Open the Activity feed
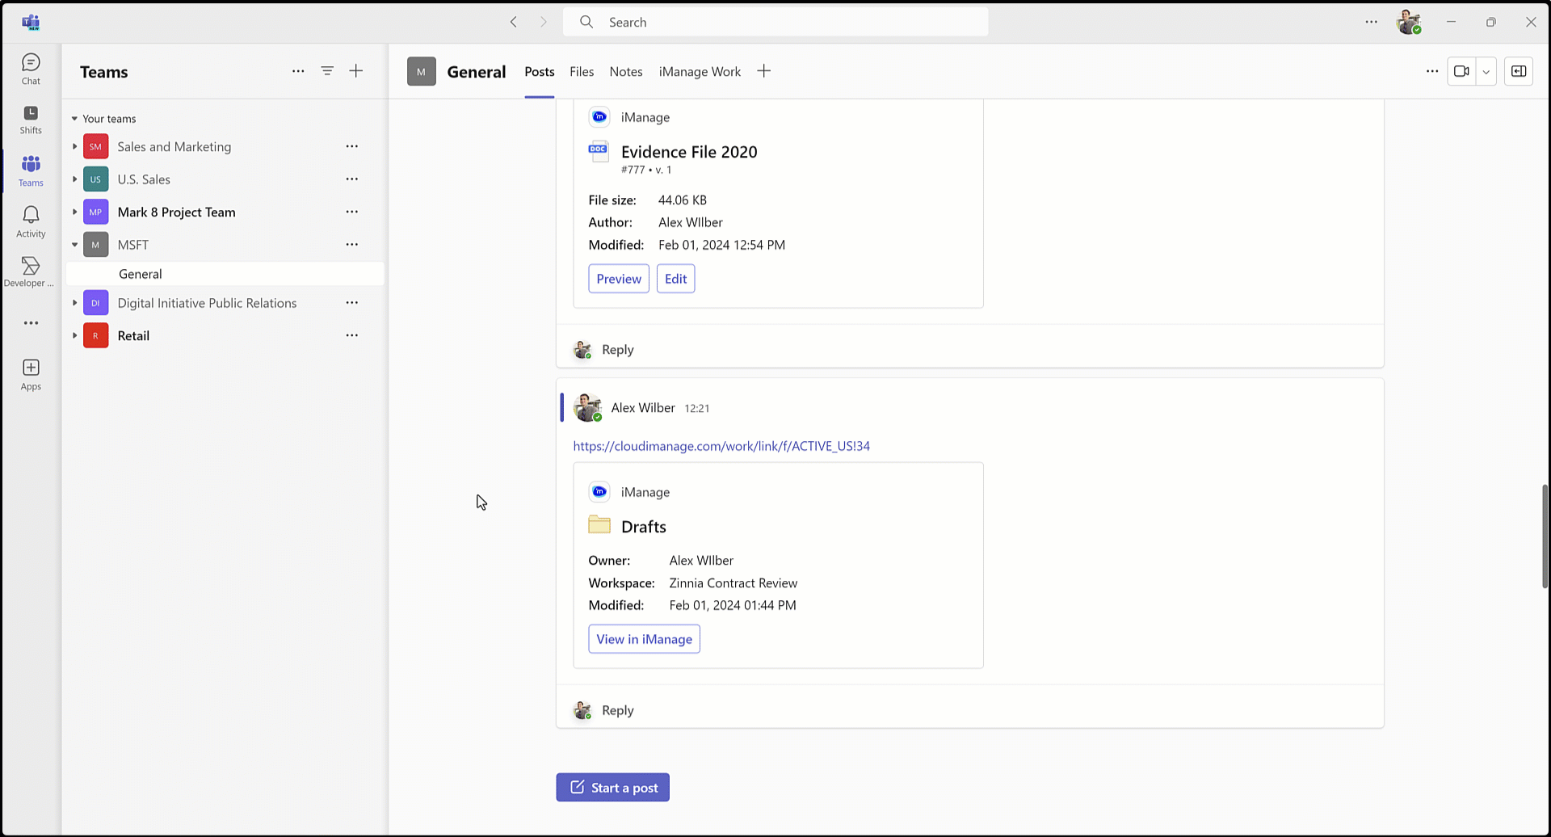 (x=31, y=220)
